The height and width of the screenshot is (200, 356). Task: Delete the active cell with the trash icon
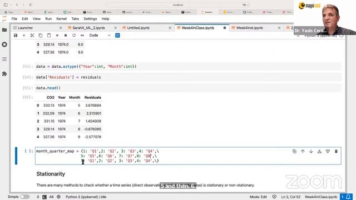(336, 152)
